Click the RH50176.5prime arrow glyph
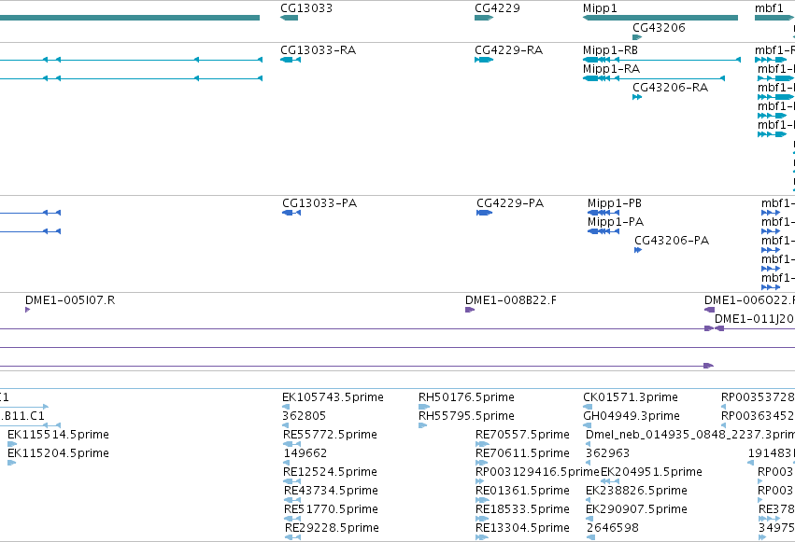This screenshot has width=795, height=542. click(424, 407)
